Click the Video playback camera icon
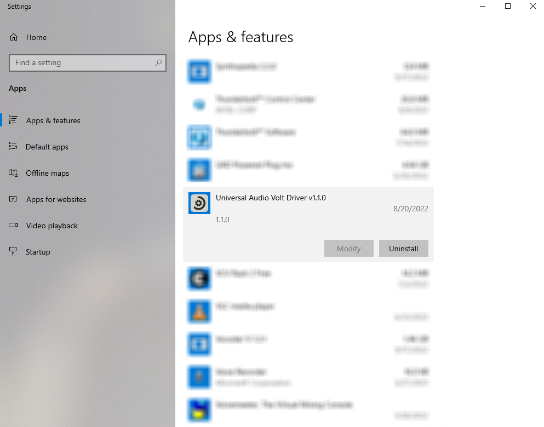544x427 pixels. click(12, 226)
